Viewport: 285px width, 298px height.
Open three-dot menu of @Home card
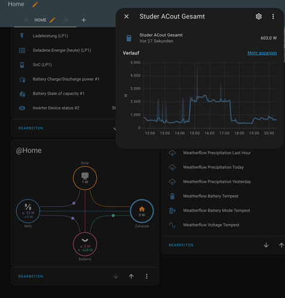pos(146,277)
